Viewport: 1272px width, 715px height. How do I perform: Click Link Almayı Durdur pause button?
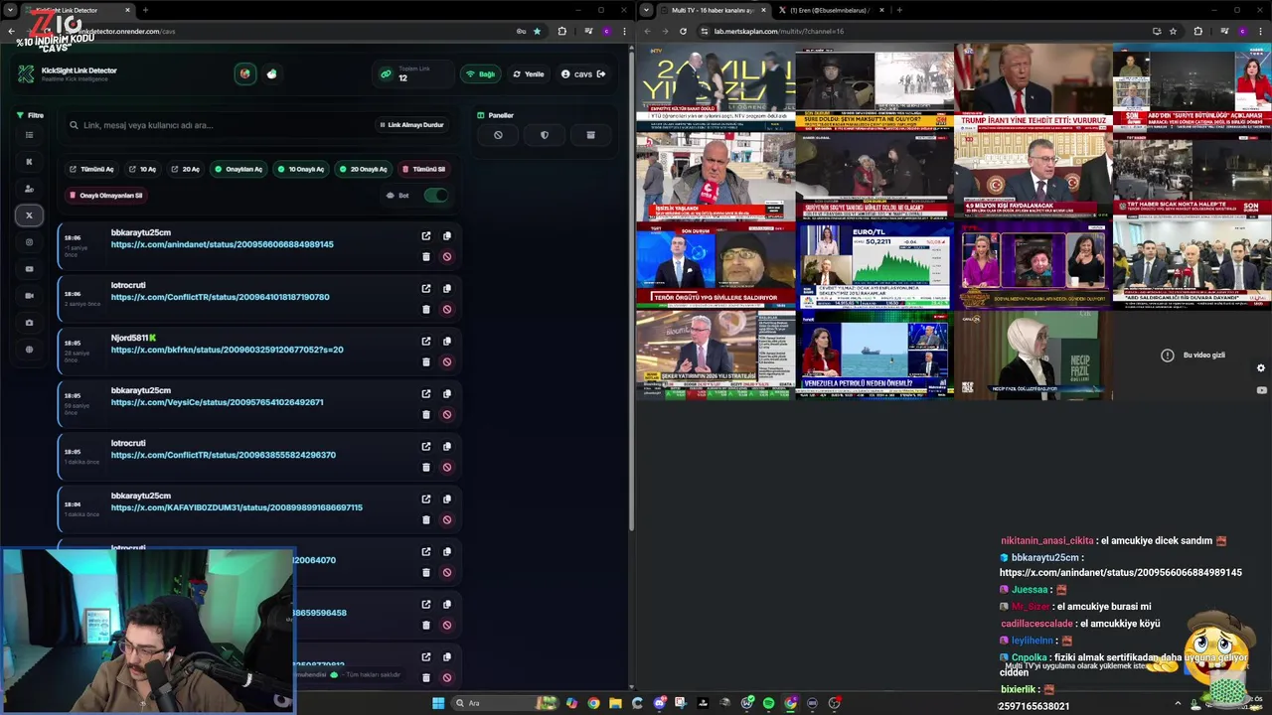coord(411,125)
